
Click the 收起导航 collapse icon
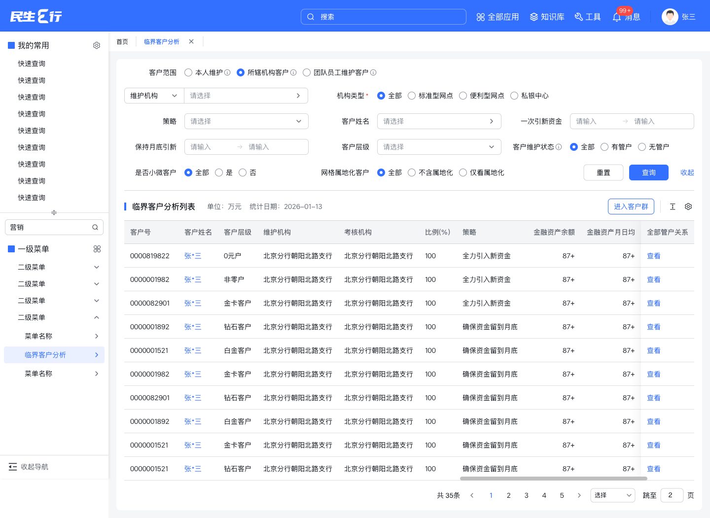13,467
